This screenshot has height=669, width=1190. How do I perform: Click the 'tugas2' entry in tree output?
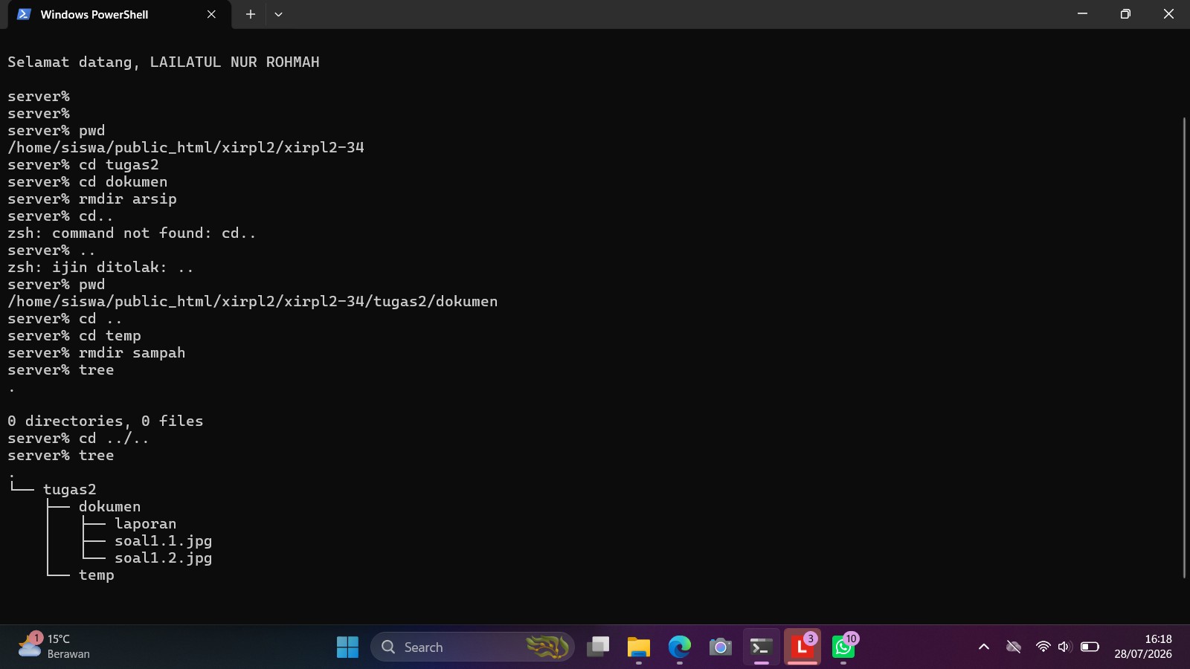(70, 490)
